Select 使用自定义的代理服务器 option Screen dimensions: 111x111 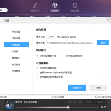[x=49, y=77]
